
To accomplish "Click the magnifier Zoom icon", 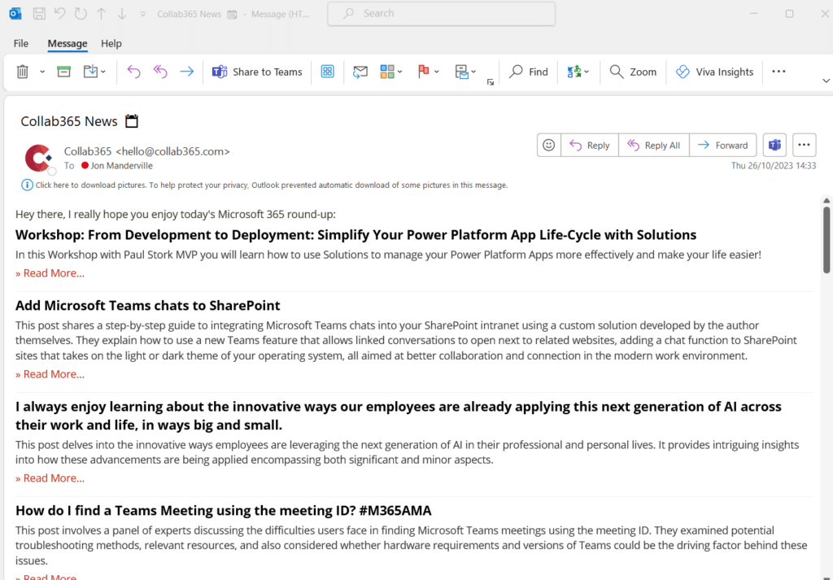I will pos(633,72).
